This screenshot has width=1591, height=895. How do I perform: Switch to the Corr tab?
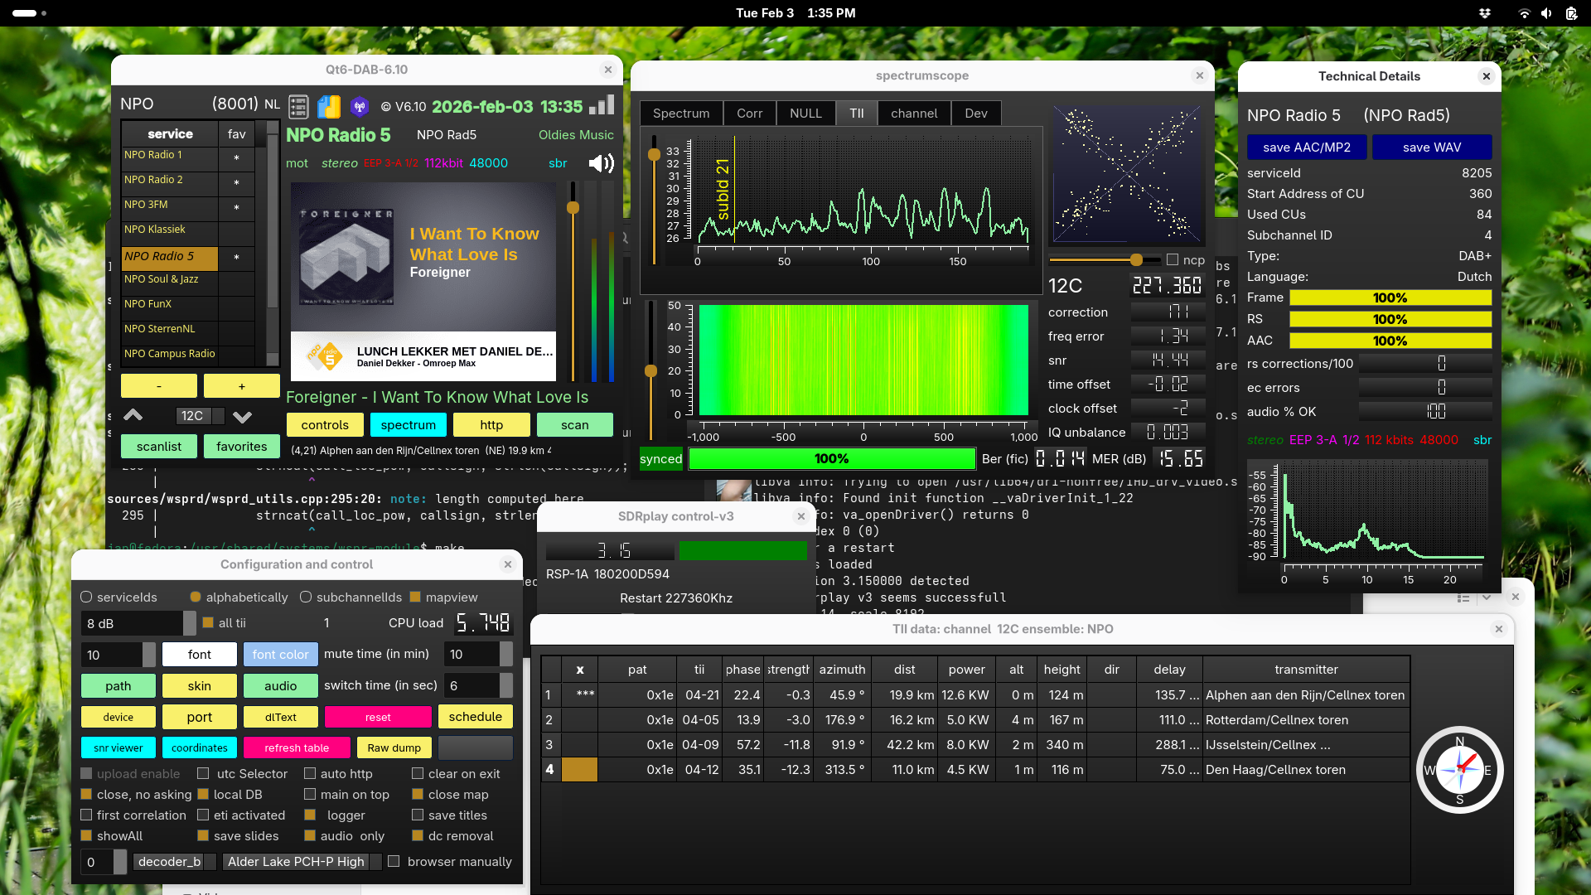tap(749, 114)
